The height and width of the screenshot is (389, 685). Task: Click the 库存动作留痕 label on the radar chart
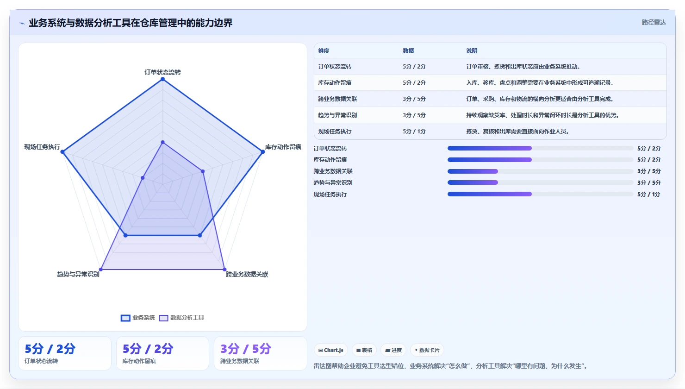[283, 147]
